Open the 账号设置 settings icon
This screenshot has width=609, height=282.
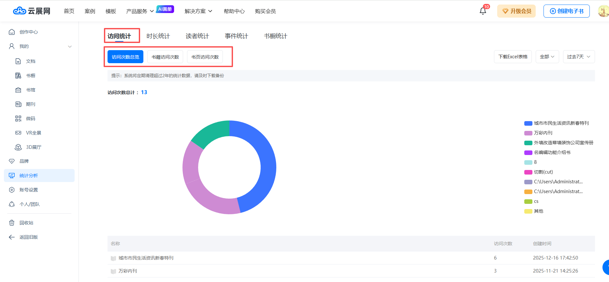[12, 190]
